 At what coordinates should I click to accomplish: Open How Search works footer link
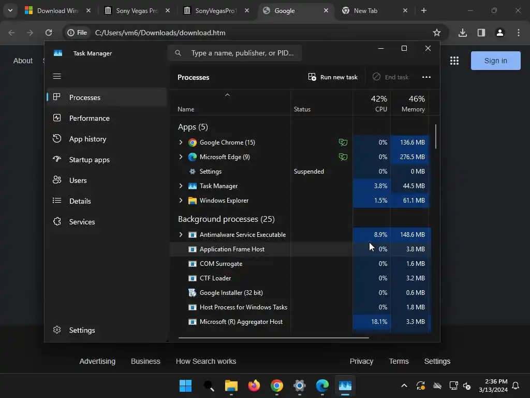click(x=206, y=361)
